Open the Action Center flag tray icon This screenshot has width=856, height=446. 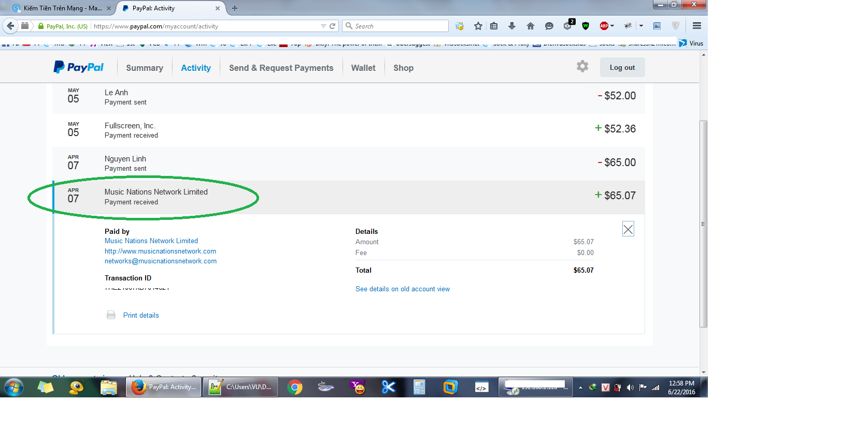[643, 387]
